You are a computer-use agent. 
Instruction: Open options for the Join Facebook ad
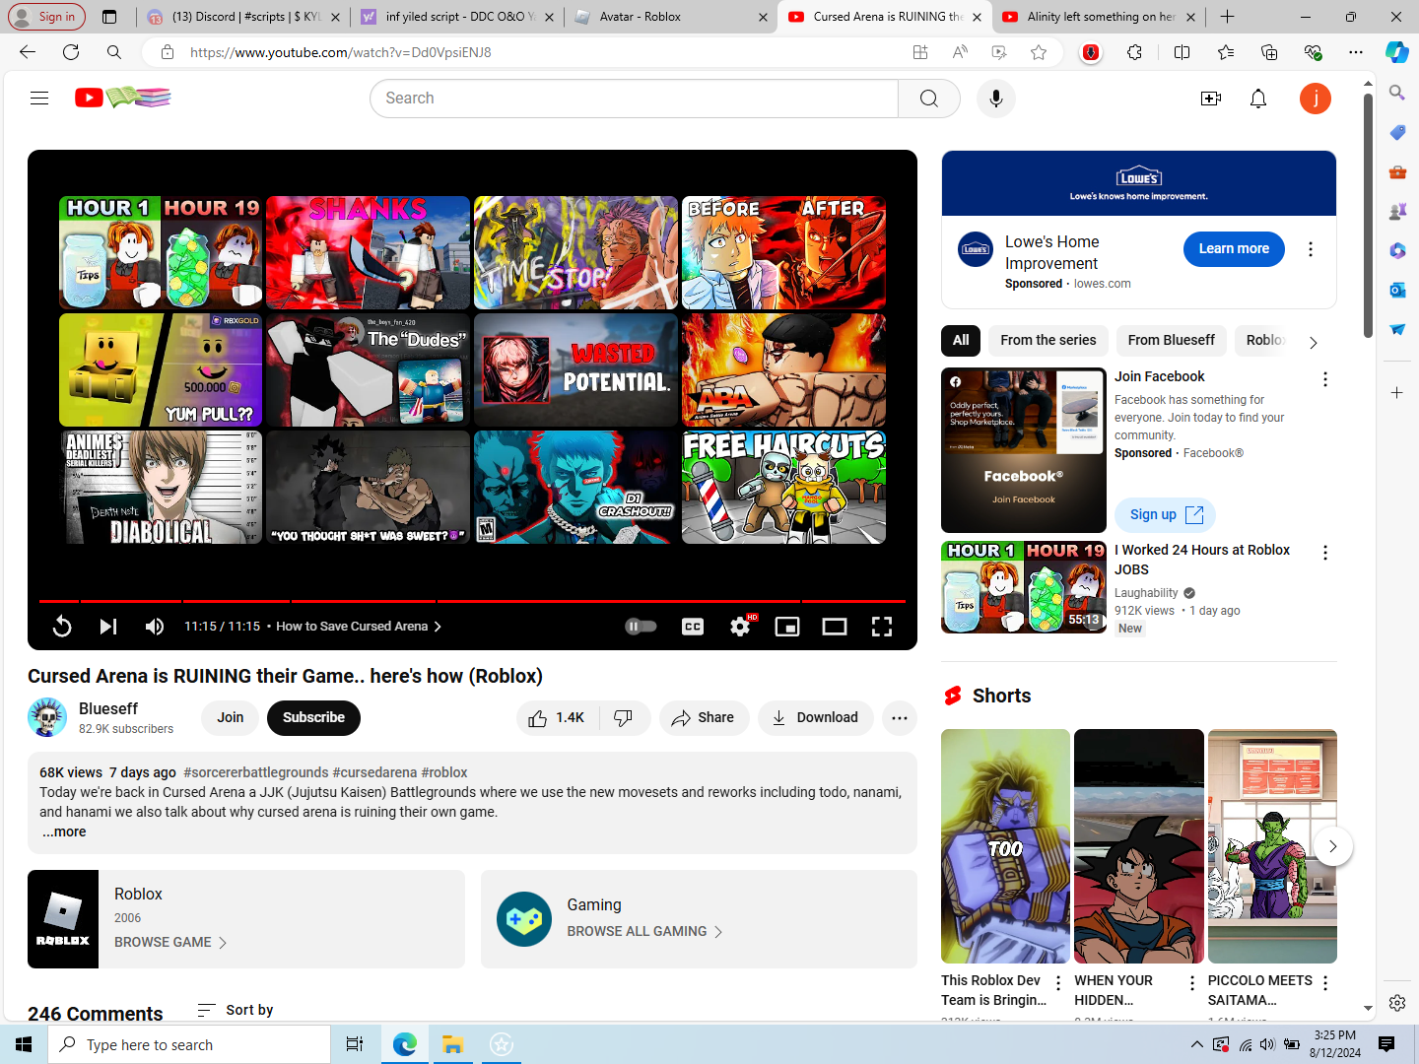click(x=1325, y=379)
